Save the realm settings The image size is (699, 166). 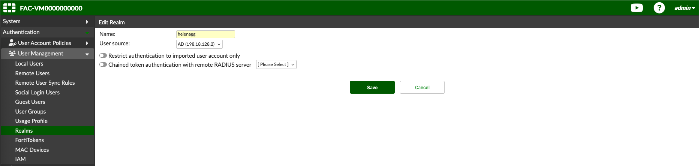click(372, 87)
